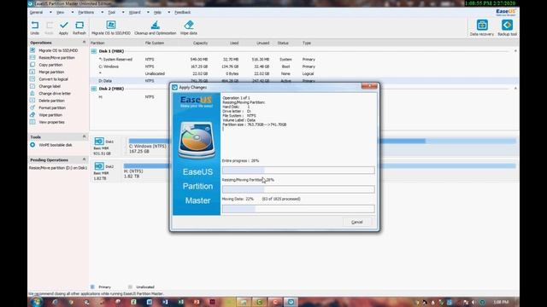The height and width of the screenshot is (307, 547).
Task: Collapse the Operations panel
Action: [84, 43]
